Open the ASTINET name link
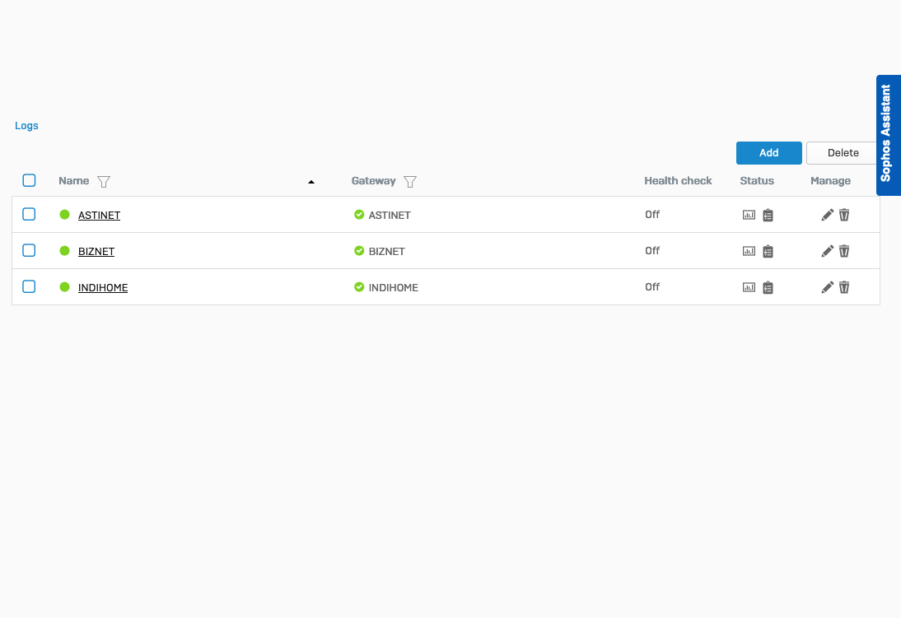 [x=100, y=216]
